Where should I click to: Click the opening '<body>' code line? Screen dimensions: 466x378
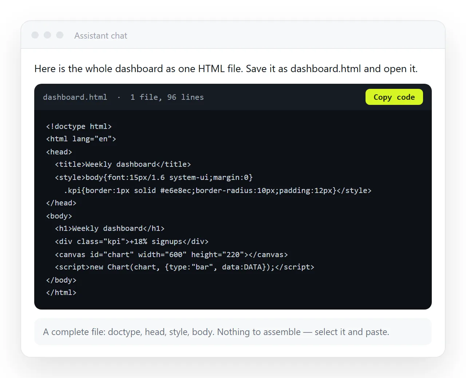(59, 216)
